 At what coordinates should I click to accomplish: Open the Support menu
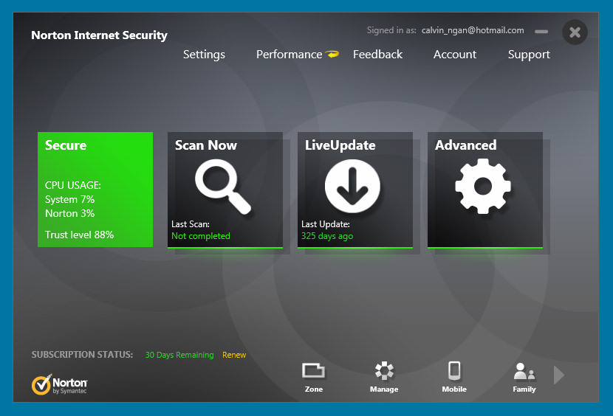pyautogui.click(x=529, y=55)
